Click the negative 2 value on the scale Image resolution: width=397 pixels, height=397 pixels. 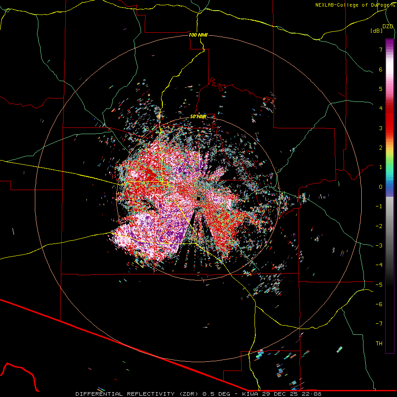(379, 226)
